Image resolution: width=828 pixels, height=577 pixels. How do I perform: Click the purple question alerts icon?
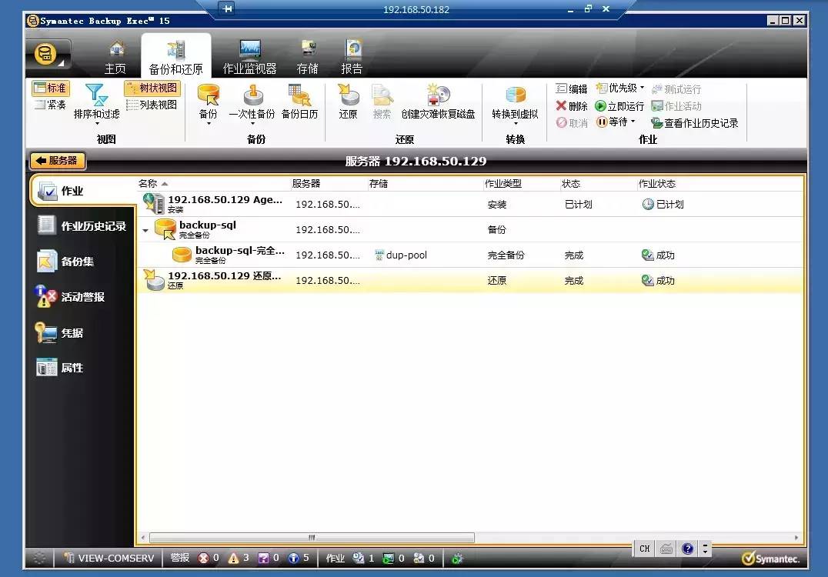263,558
